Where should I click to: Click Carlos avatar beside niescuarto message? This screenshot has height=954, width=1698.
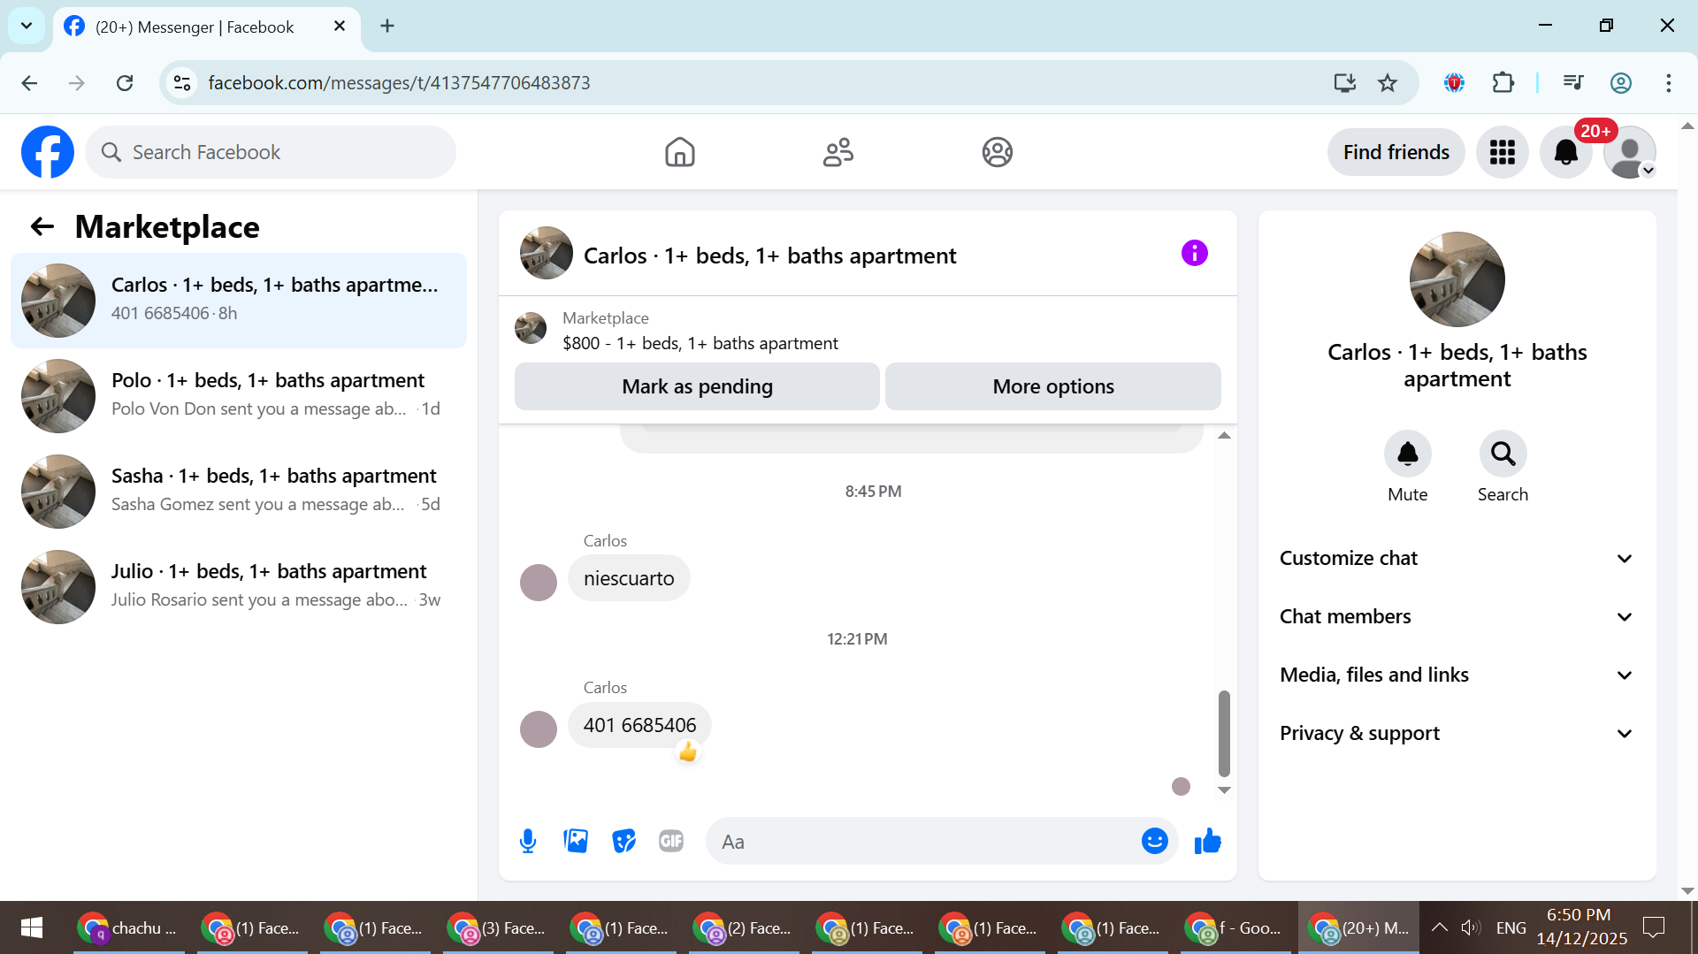tap(538, 583)
